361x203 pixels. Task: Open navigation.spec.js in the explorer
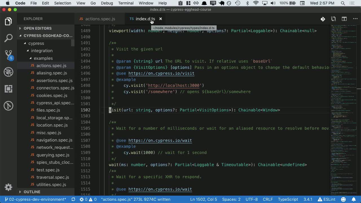point(54,140)
